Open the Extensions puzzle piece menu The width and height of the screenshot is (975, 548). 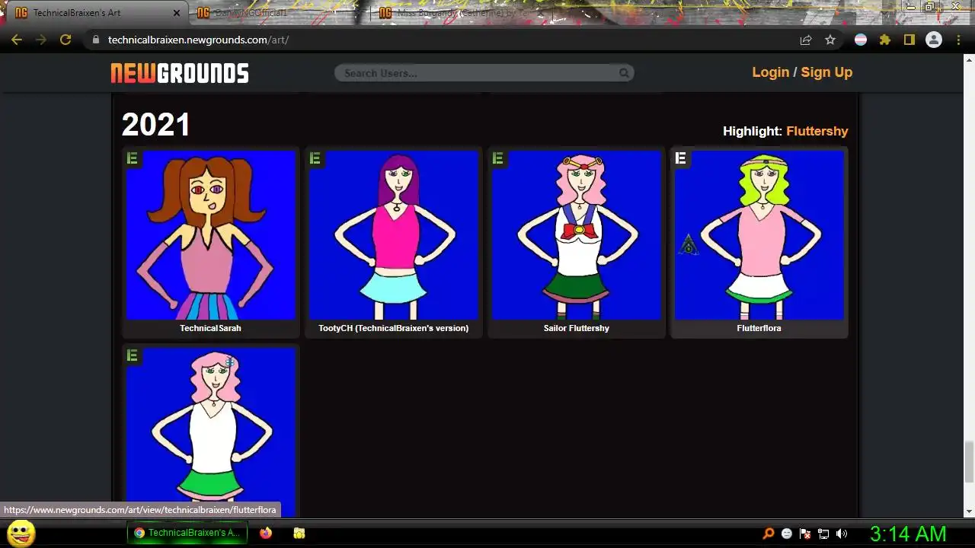pyautogui.click(x=885, y=40)
